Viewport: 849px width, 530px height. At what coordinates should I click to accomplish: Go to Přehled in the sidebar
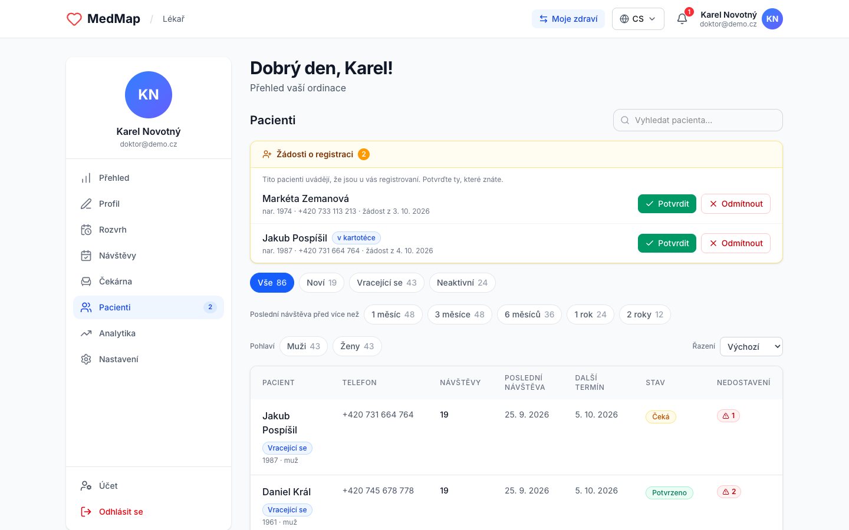pyautogui.click(x=149, y=178)
